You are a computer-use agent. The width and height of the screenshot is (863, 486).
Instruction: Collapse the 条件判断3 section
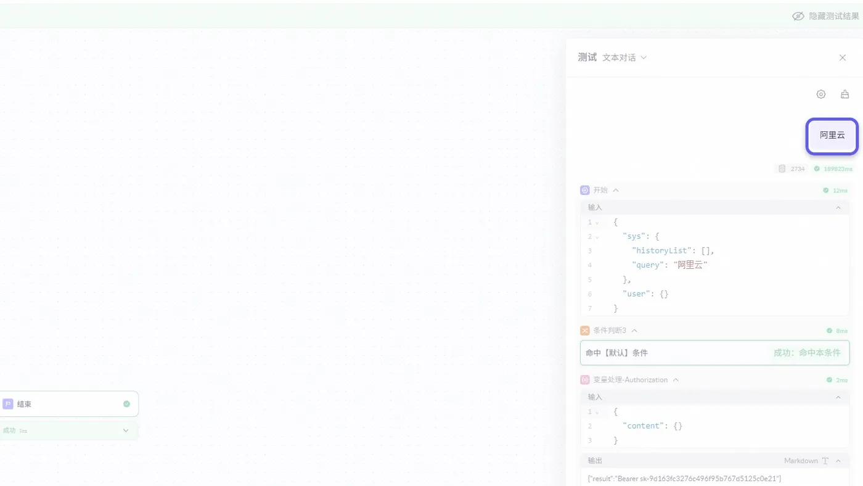point(634,331)
